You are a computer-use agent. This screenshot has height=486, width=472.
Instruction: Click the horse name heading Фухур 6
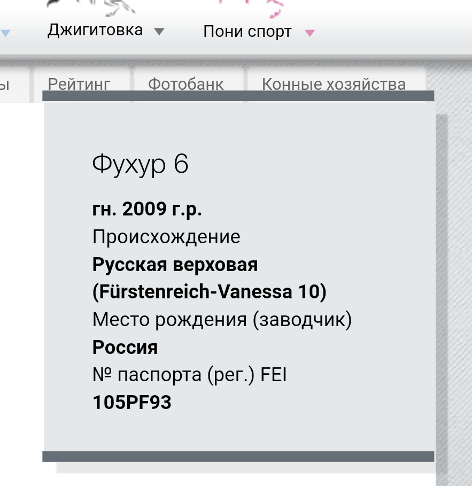point(140,164)
